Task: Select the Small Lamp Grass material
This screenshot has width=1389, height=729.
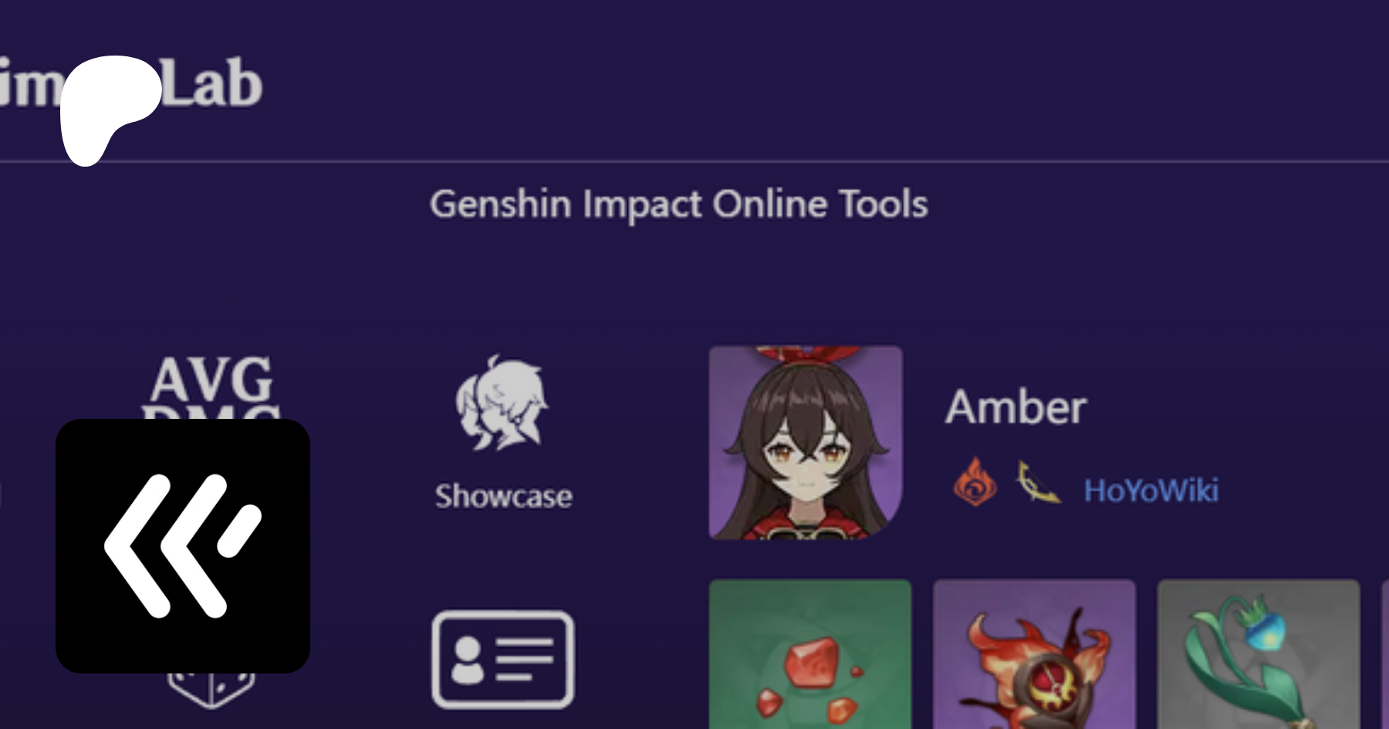Action: (x=1259, y=654)
